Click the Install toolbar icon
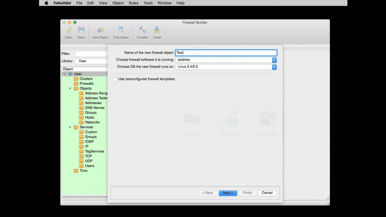The width and height of the screenshot is (386, 217). point(157,30)
